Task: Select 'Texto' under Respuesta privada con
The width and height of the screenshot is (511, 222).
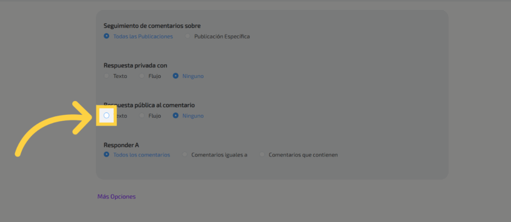Action: 106,76
